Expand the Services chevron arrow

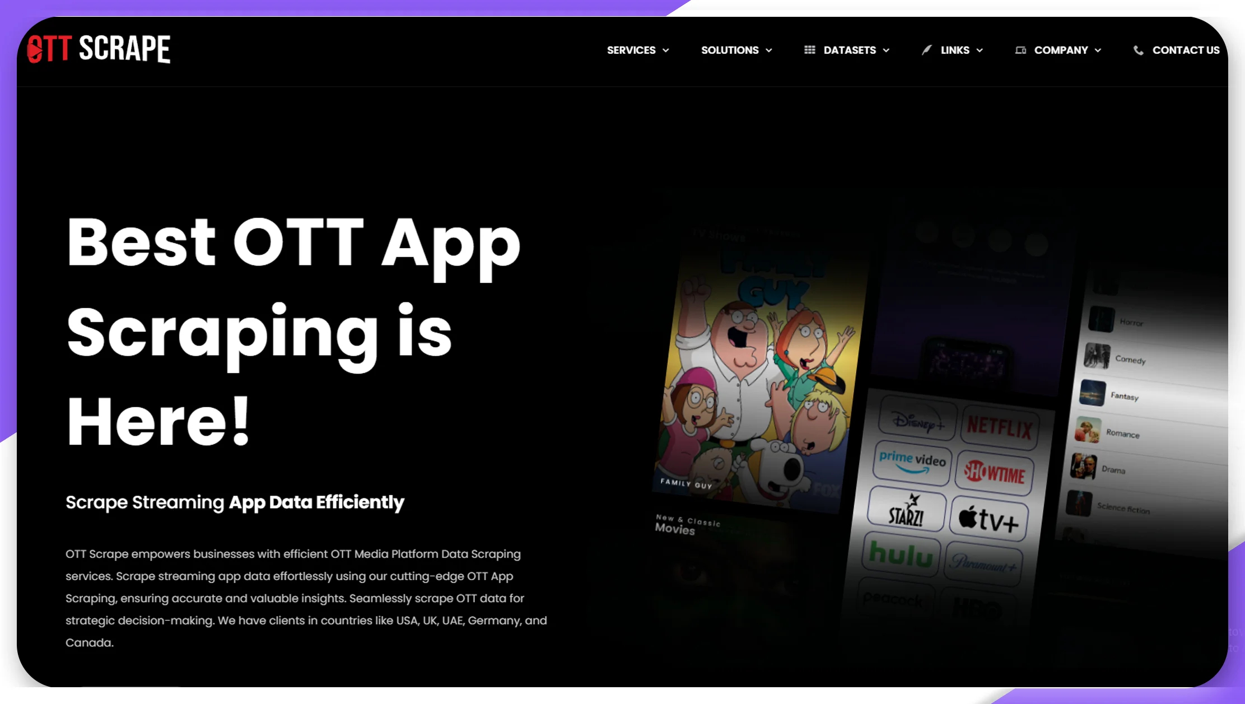(666, 50)
